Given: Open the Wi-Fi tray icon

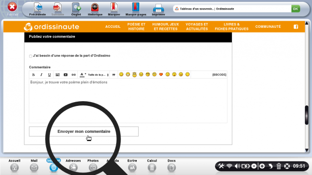Looking at the screenshot, I should tap(229, 166).
